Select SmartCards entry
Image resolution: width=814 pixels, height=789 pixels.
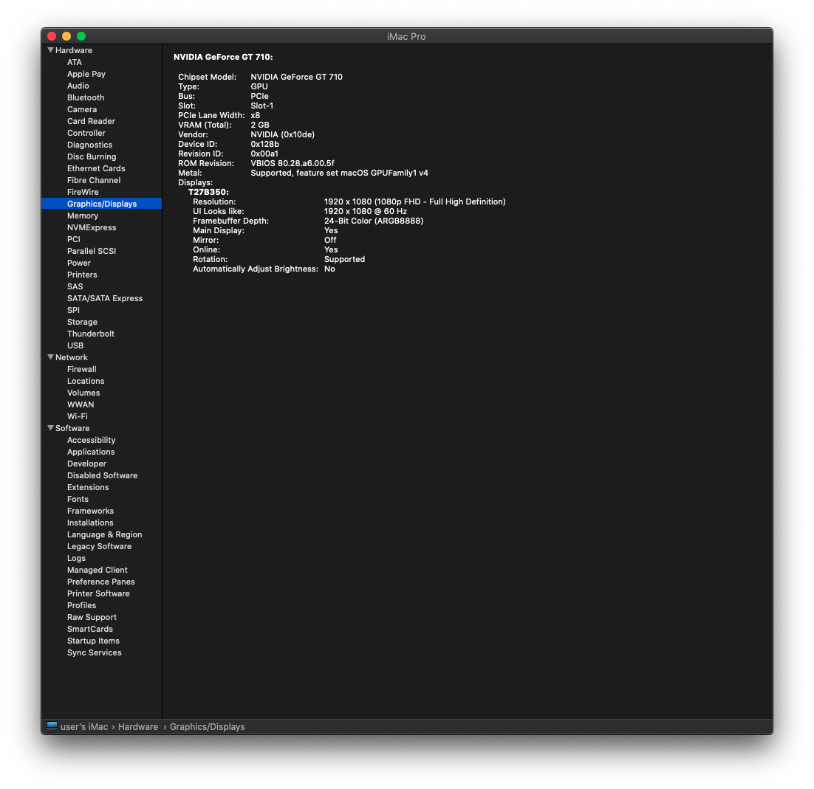pyautogui.click(x=90, y=630)
